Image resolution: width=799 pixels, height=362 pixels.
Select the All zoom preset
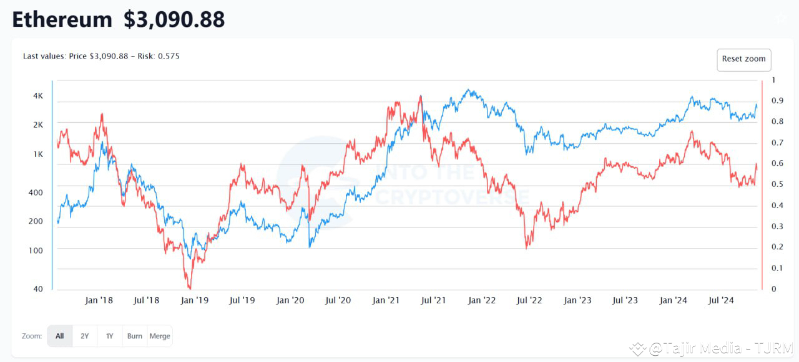(59, 336)
